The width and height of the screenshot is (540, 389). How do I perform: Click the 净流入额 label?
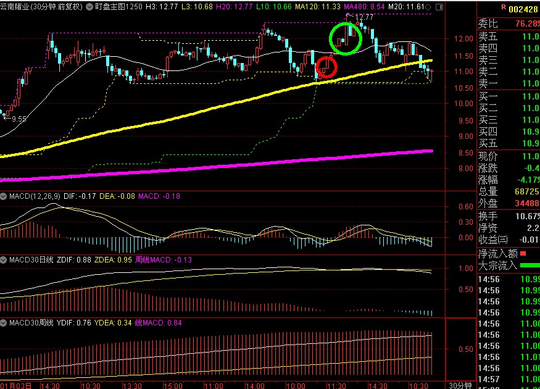coord(497,254)
